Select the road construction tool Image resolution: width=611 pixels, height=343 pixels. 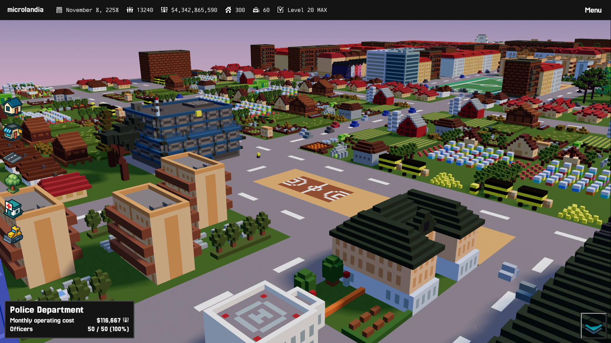click(x=12, y=158)
